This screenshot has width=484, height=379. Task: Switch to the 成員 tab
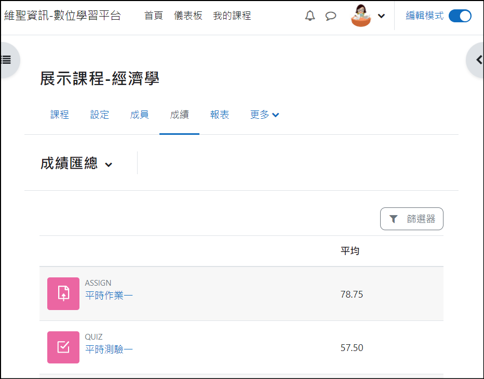pyautogui.click(x=139, y=115)
